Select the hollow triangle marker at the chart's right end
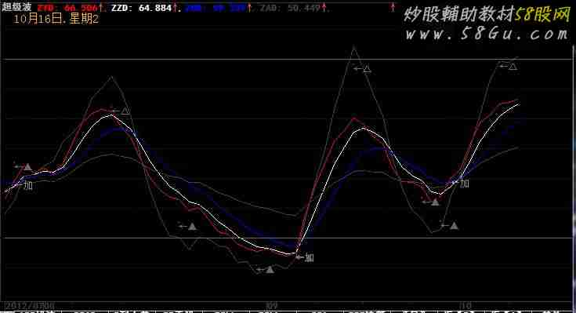 click(513, 67)
